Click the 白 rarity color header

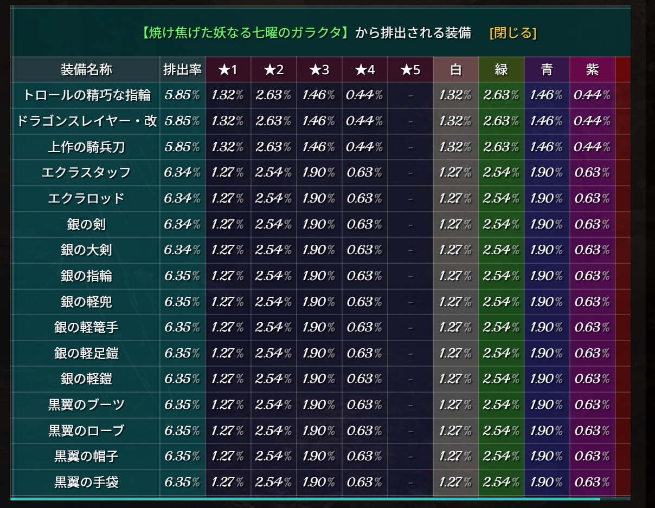tap(455, 70)
